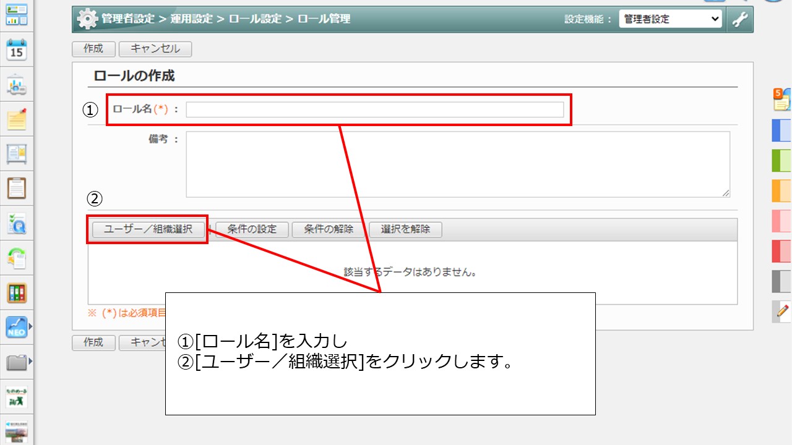Click the gear icon beside 管理者設定
The width and height of the screenshot is (792, 445).
pos(87,19)
